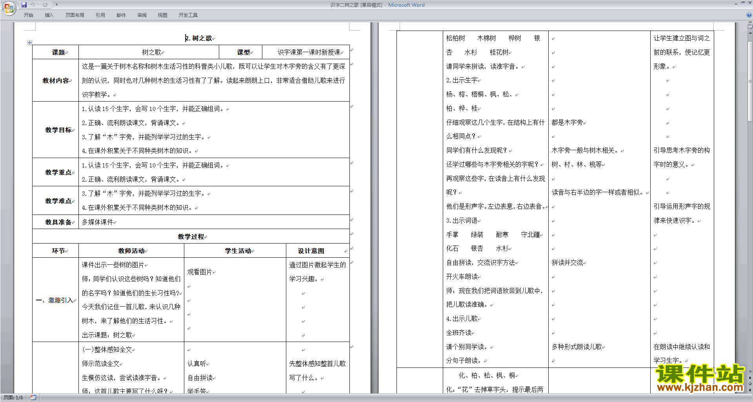Click the title text 2. 树之歌
The image size is (753, 402).
[199, 38]
